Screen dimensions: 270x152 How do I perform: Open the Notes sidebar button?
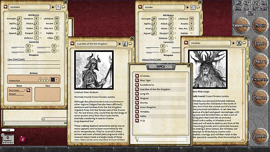point(260,26)
